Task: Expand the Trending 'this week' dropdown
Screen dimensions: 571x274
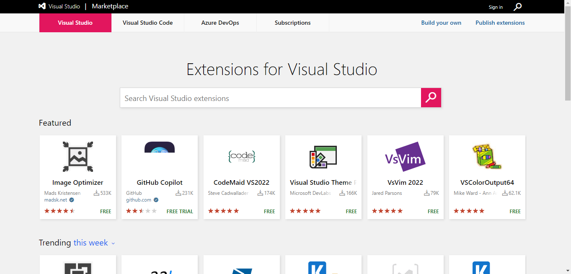Action: [94, 243]
